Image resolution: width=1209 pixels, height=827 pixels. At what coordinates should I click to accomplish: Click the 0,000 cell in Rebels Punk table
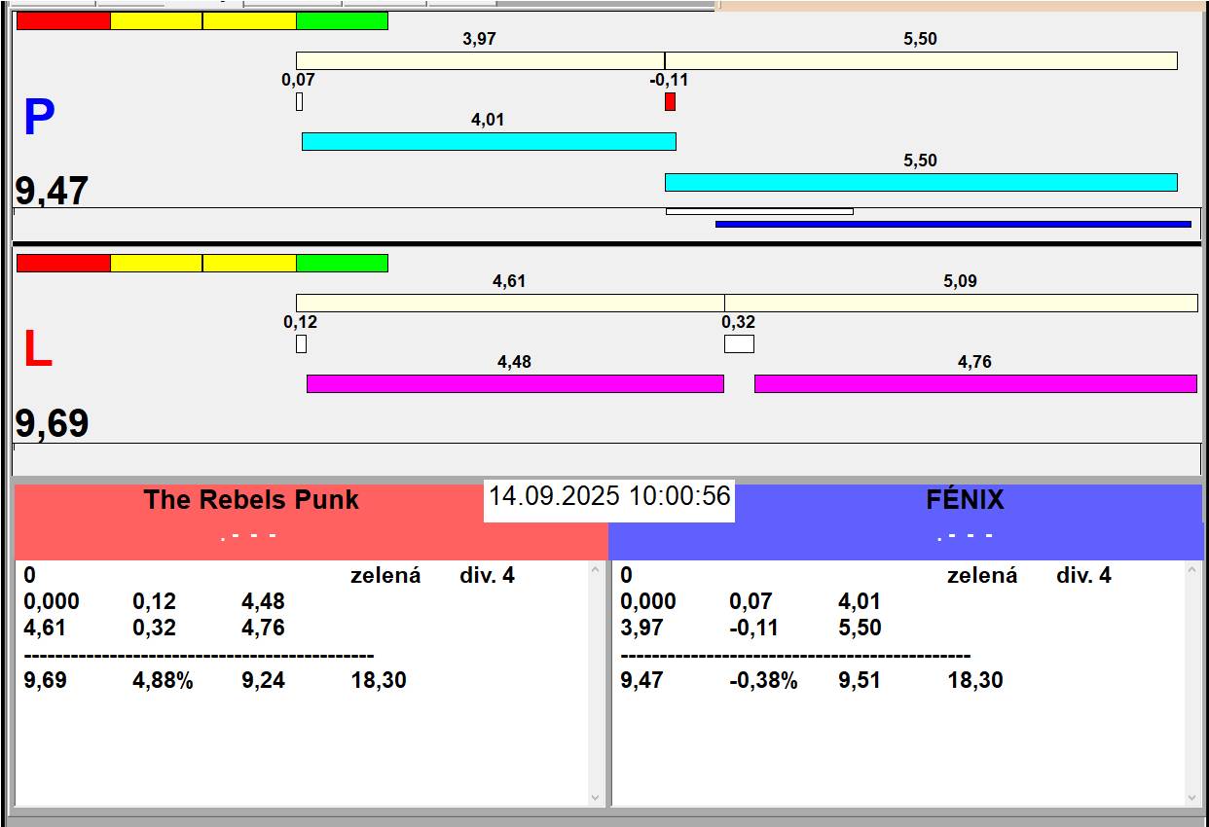coord(52,602)
